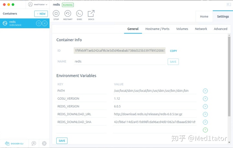233x148 pixels.
Task: Open Docker CLI from the bottom bar
Action: click(x=14, y=143)
